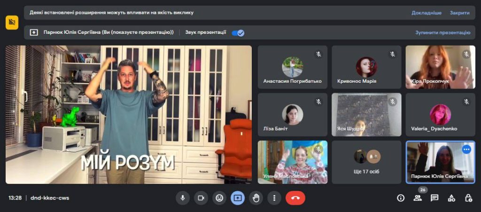Dismiss the banner with Закрити
The height and width of the screenshot is (212, 481).
point(459,13)
